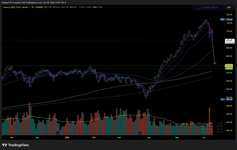This screenshot has width=237, height=150.
Task: Click the 660.00 price axis label
Action: click(229, 56)
